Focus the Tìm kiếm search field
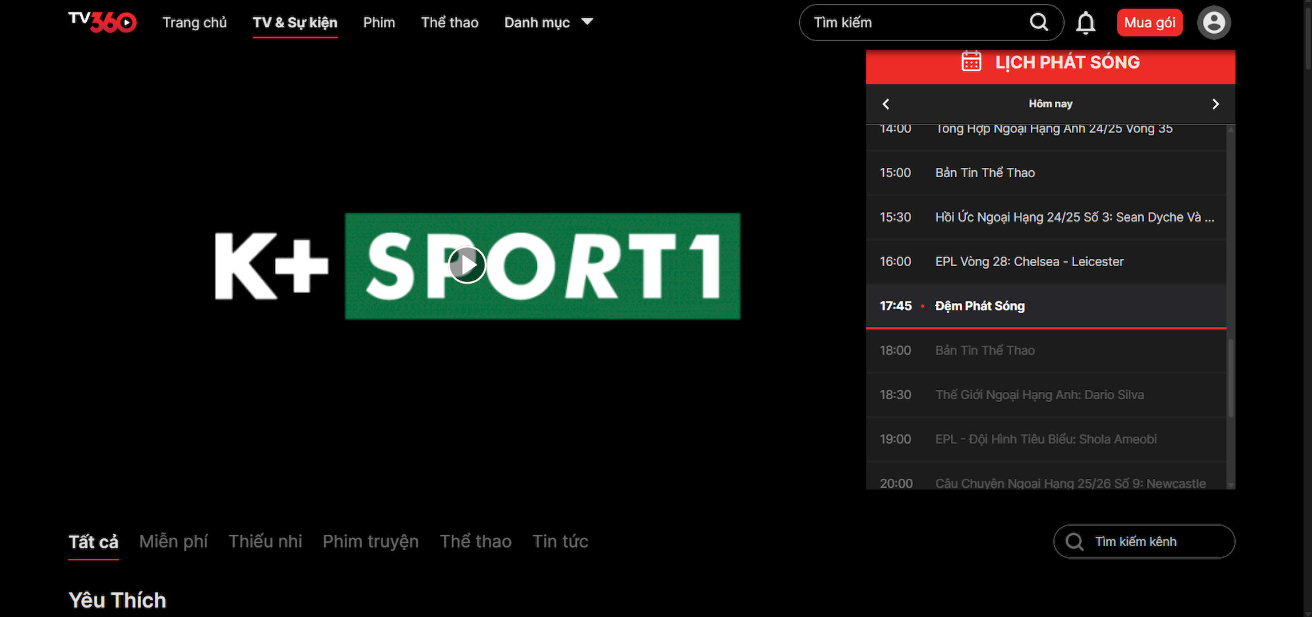The height and width of the screenshot is (617, 1312). (x=931, y=22)
